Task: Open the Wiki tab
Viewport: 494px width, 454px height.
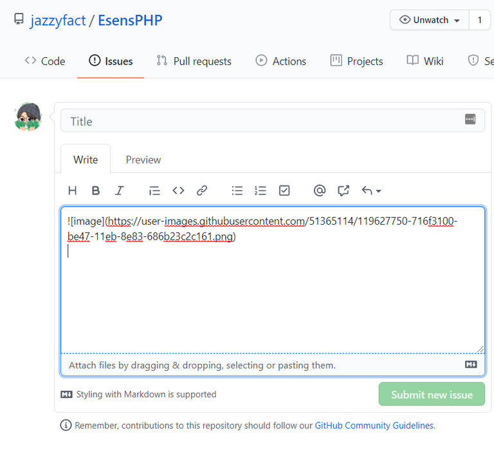Action: pyautogui.click(x=425, y=61)
